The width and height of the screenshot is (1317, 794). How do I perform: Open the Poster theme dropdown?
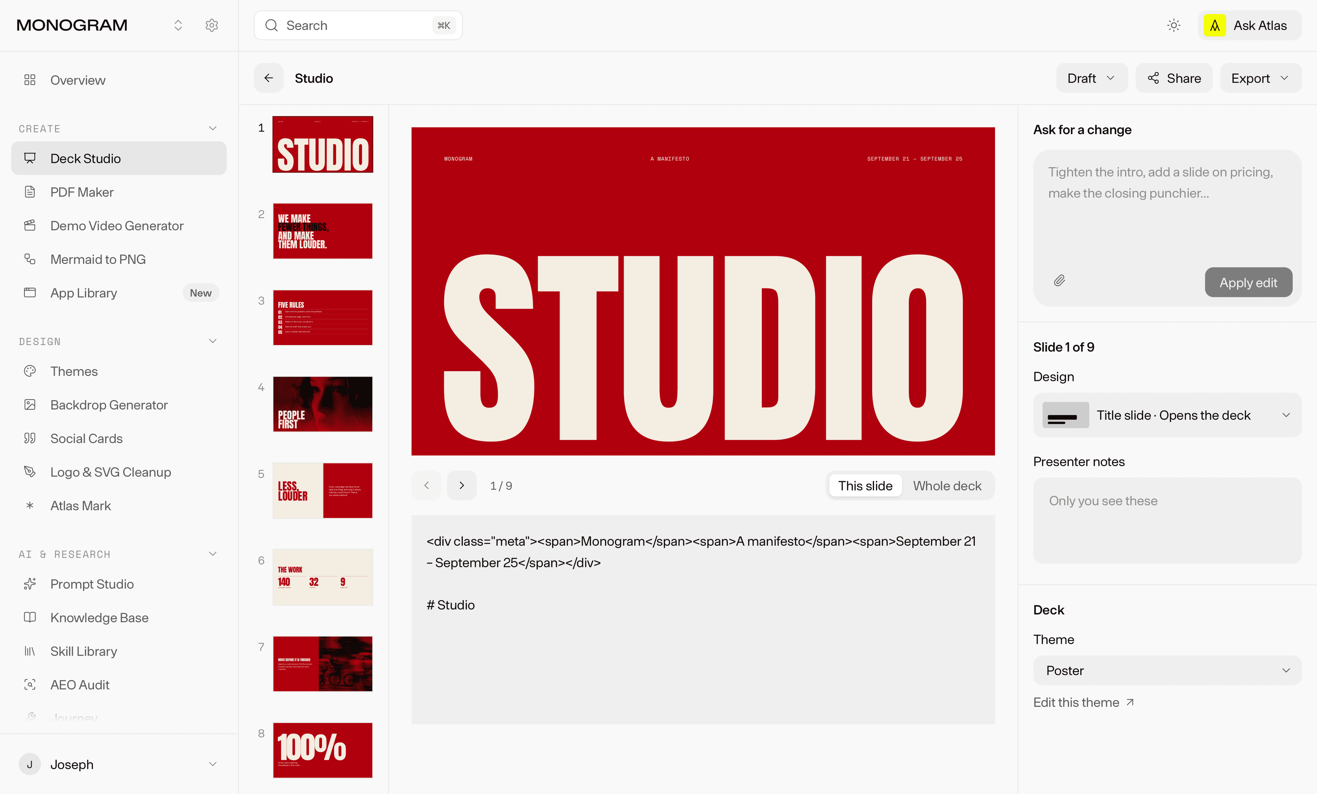[1167, 671]
